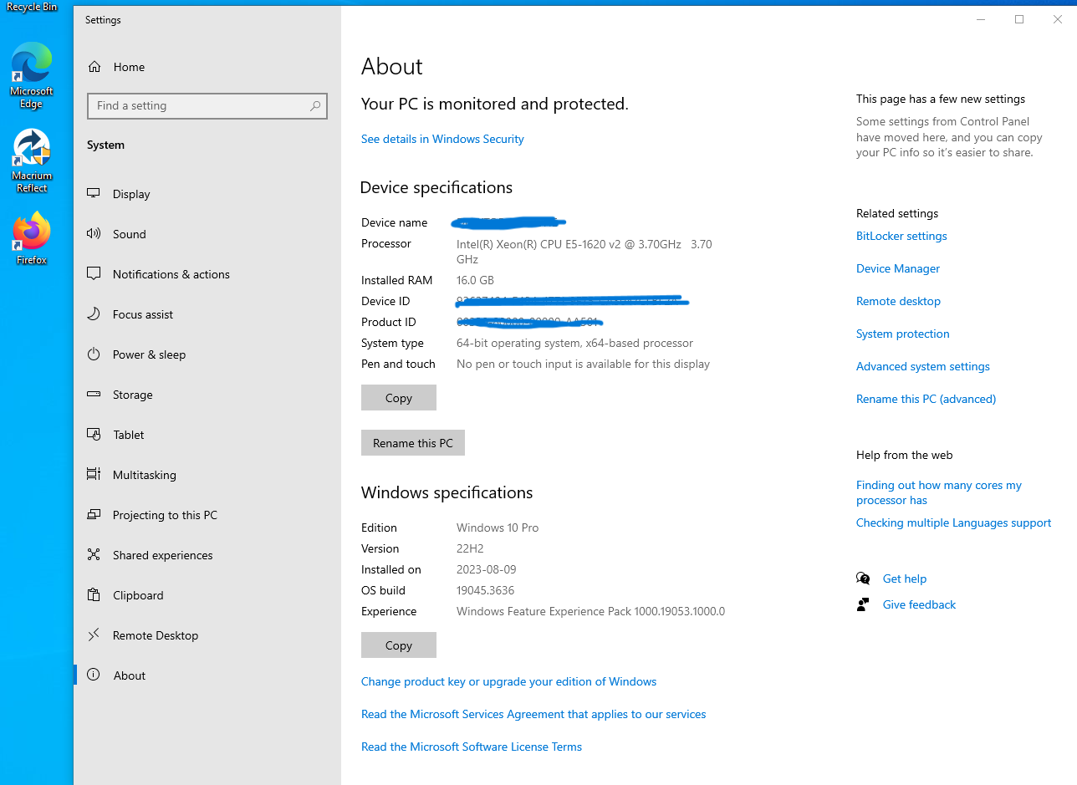Open Power & sleep via the power icon

94,354
